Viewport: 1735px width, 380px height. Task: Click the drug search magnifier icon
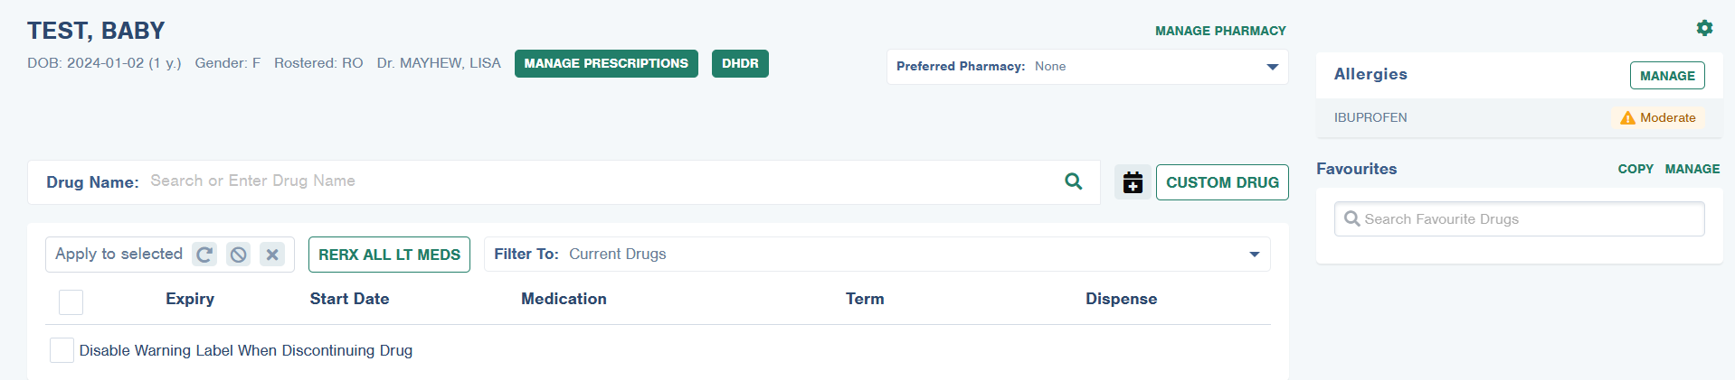click(x=1074, y=181)
